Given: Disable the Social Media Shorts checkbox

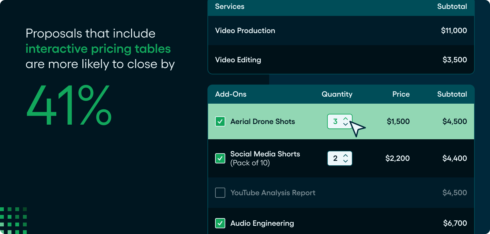Looking at the screenshot, I should [220, 158].
